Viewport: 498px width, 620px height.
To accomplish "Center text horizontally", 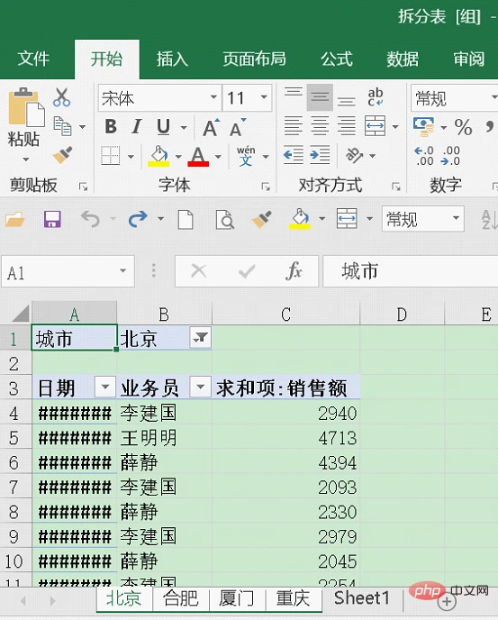I will click(x=320, y=126).
